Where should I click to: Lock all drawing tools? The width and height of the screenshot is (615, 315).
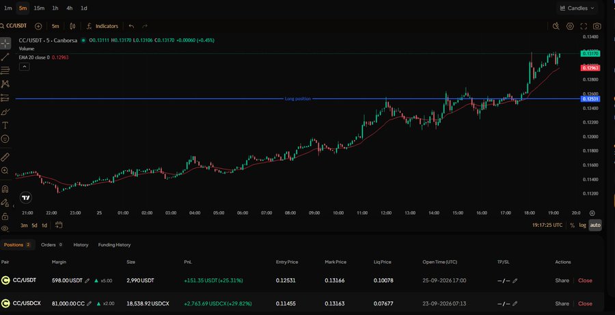tap(5, 217)
